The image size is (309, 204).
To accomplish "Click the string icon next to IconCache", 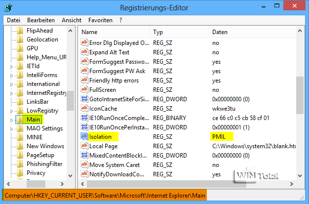I will click(x=84, y=108).
